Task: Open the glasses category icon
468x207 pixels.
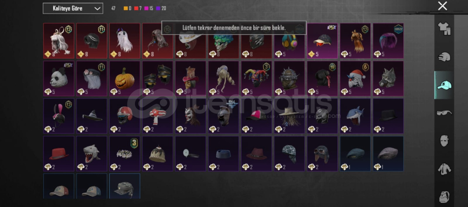Action: point(444,113)
